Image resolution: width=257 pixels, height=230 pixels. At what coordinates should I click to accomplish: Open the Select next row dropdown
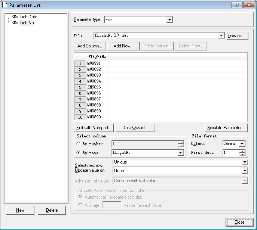point(245,162)
